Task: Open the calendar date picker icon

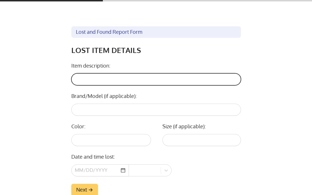Action: point(123,170)
